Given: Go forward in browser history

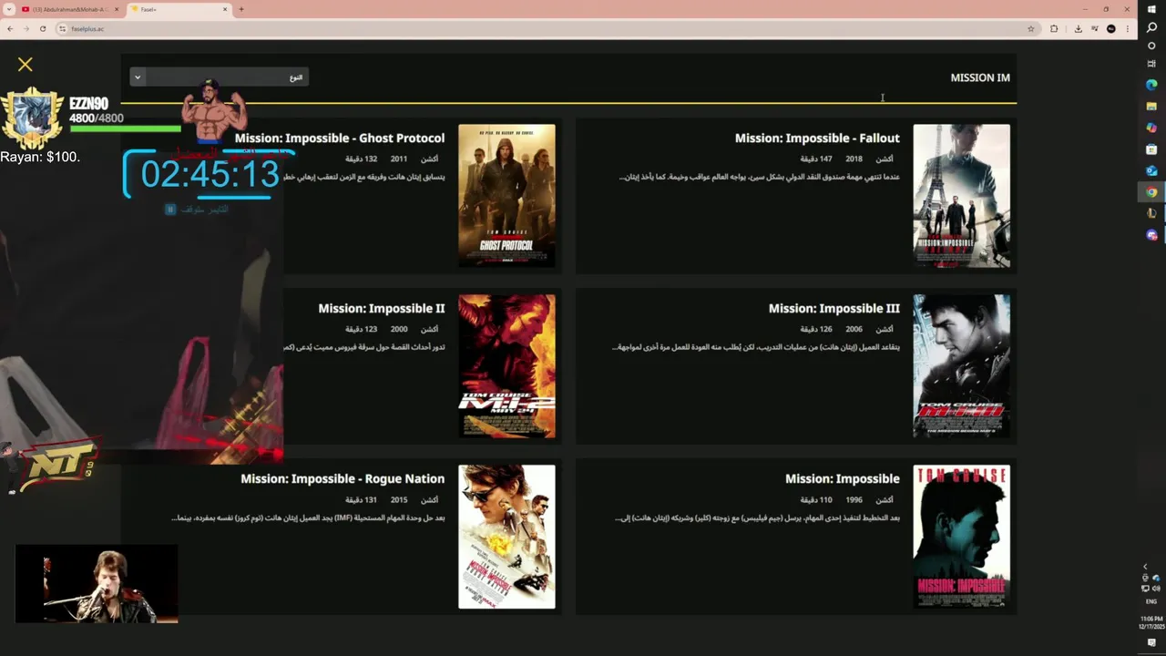Looking at the screenshot, I should click(26, 29).
